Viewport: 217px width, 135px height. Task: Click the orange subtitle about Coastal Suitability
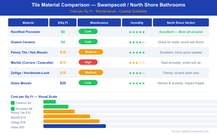coord(108,11)
